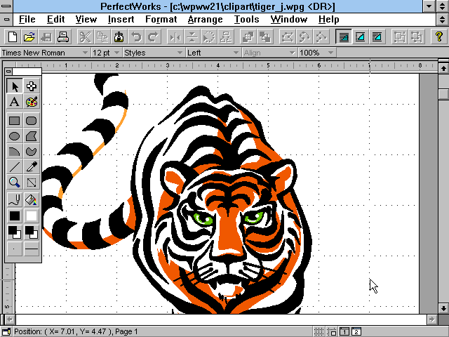
Task: Toggle the first striped fill-mode toolbar button
Action: 344,37
